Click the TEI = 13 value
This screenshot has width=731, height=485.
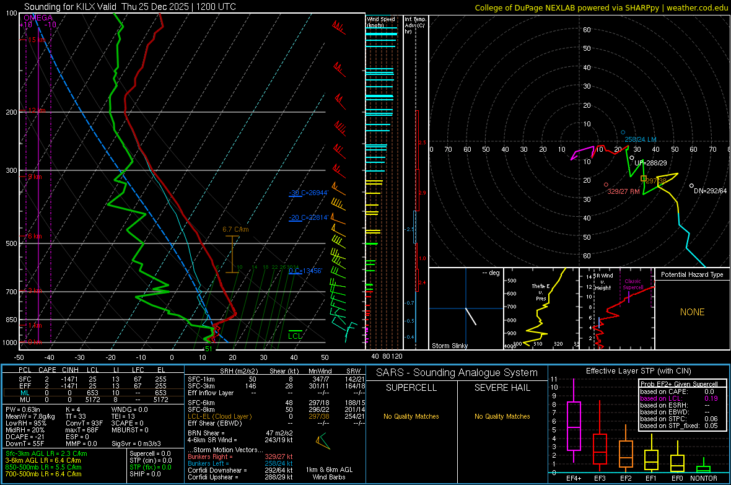123,416
